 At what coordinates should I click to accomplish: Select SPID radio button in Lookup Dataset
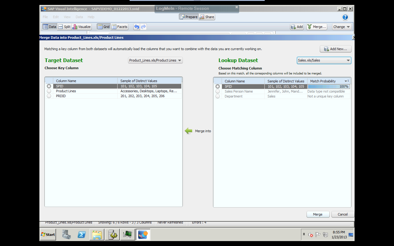click(x=218, y=86)
